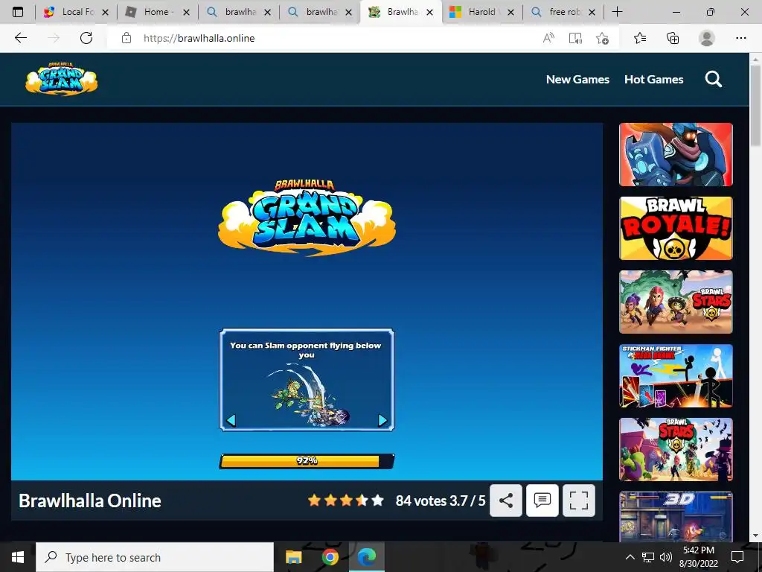762x572 pixels.
Task: Open the Collections icon
Action: coord(673,38)
